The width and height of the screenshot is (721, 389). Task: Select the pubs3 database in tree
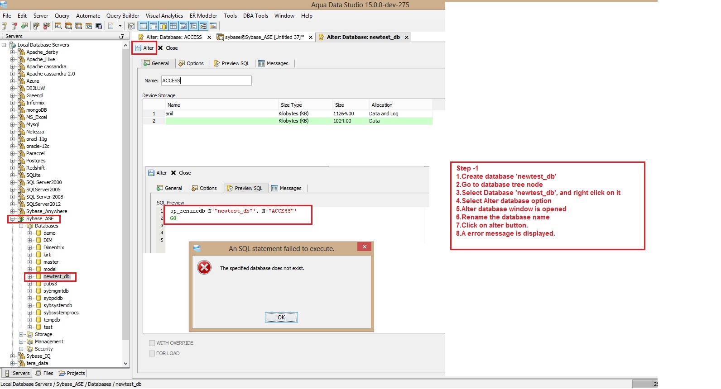[x=50, y=284]
